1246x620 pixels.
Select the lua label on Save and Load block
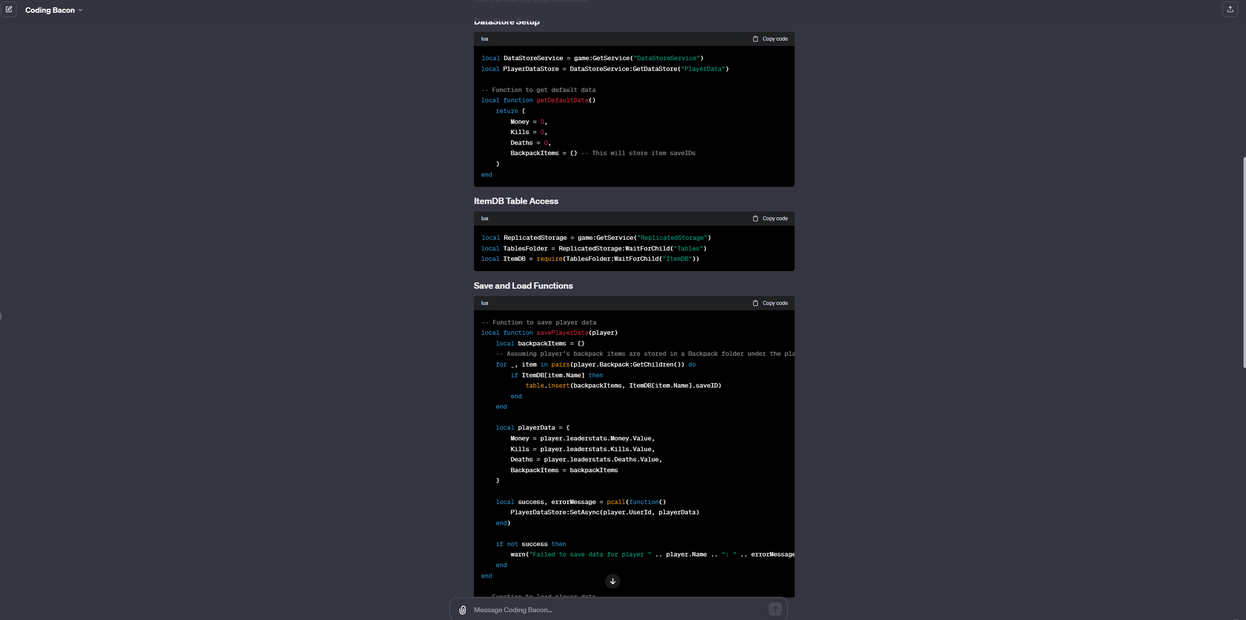point(484,303)
